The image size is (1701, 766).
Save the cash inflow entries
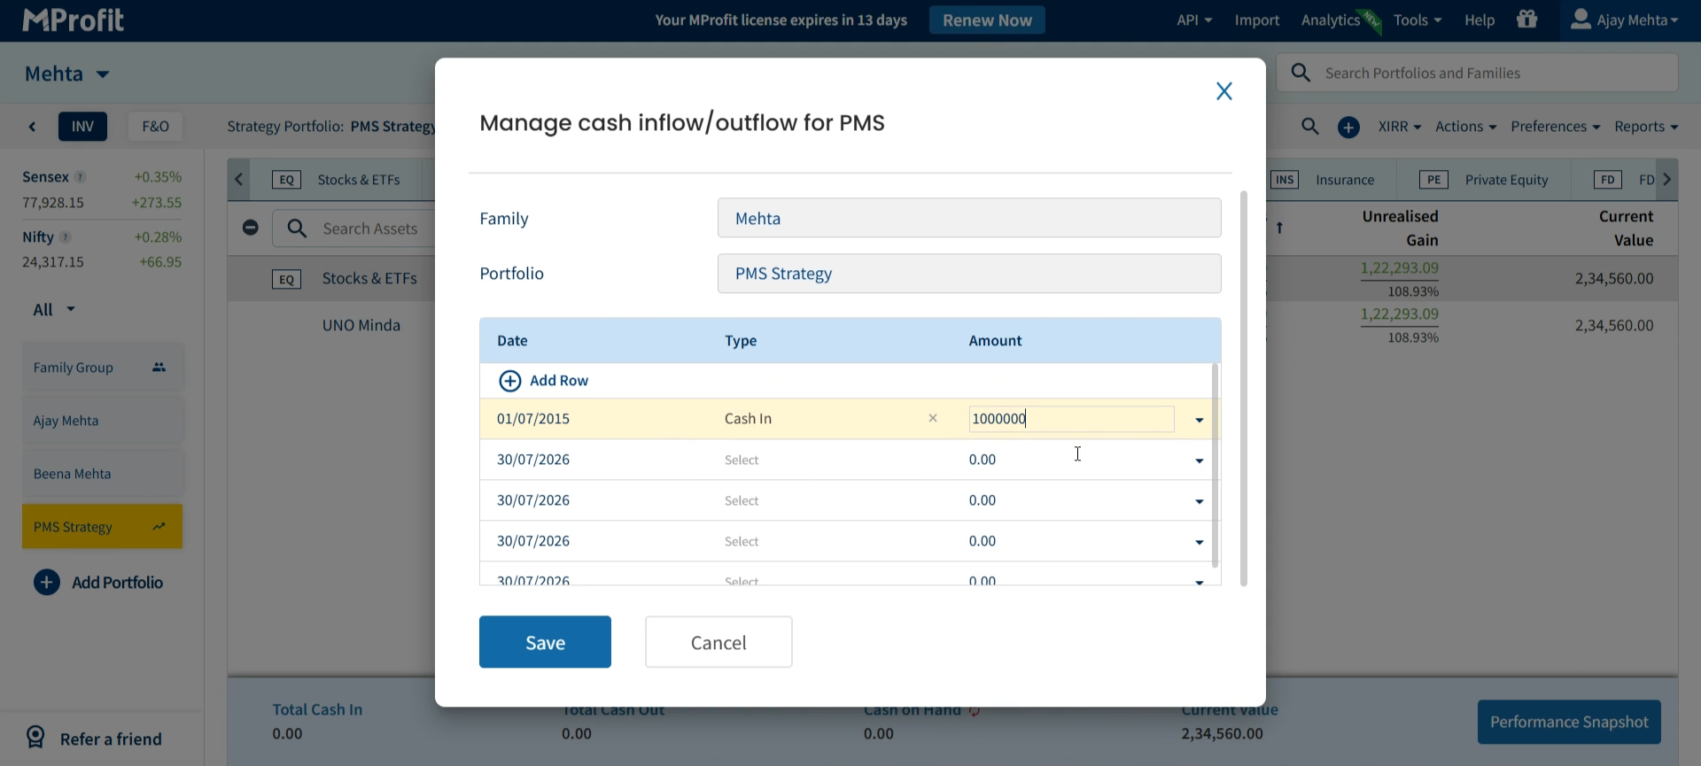coord(545,642)
